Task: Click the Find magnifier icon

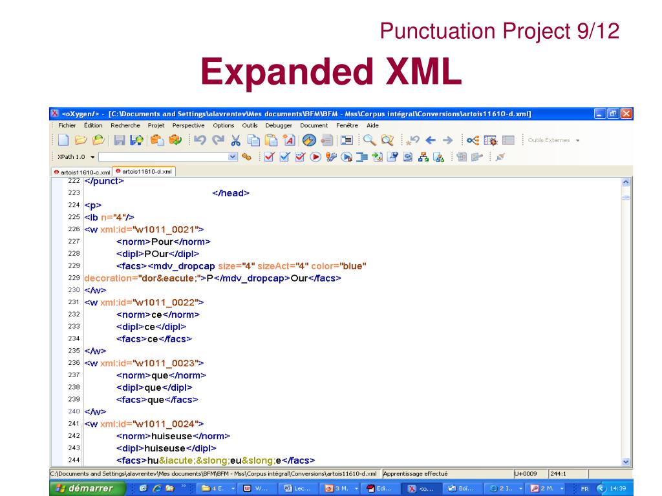Action: click(x=369, y=139)
